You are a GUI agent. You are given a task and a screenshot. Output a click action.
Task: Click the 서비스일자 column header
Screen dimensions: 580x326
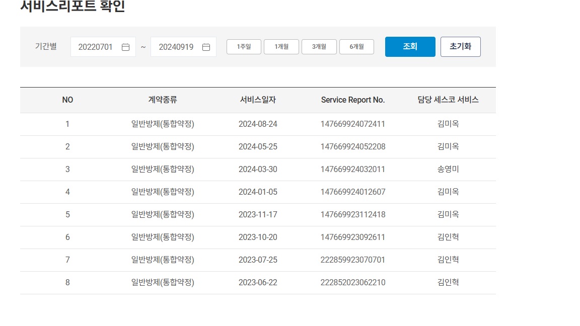pos(258,100)
